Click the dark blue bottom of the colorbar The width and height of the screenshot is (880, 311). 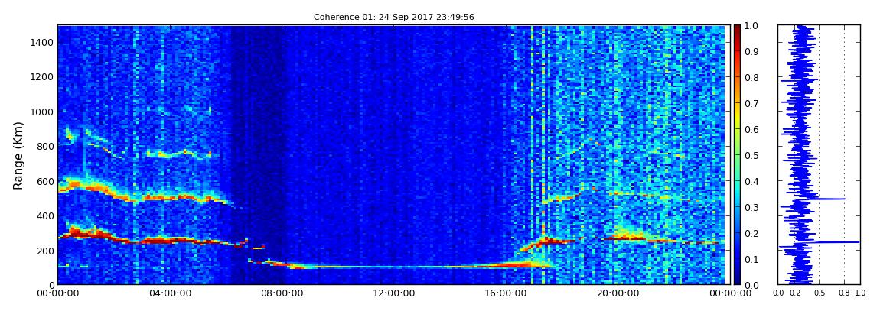click(x=737, y=280)
